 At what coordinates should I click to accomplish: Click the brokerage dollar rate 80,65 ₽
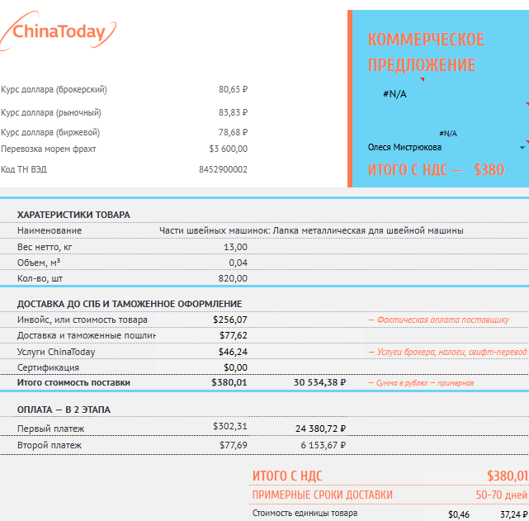233,89
